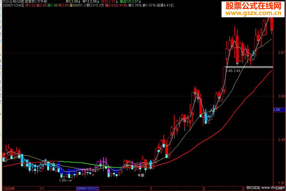The width and height of the screenshot is (286, 191).
Task: Click the change value 幅0.02(0.91%)
Action: (x=116, y=5)
